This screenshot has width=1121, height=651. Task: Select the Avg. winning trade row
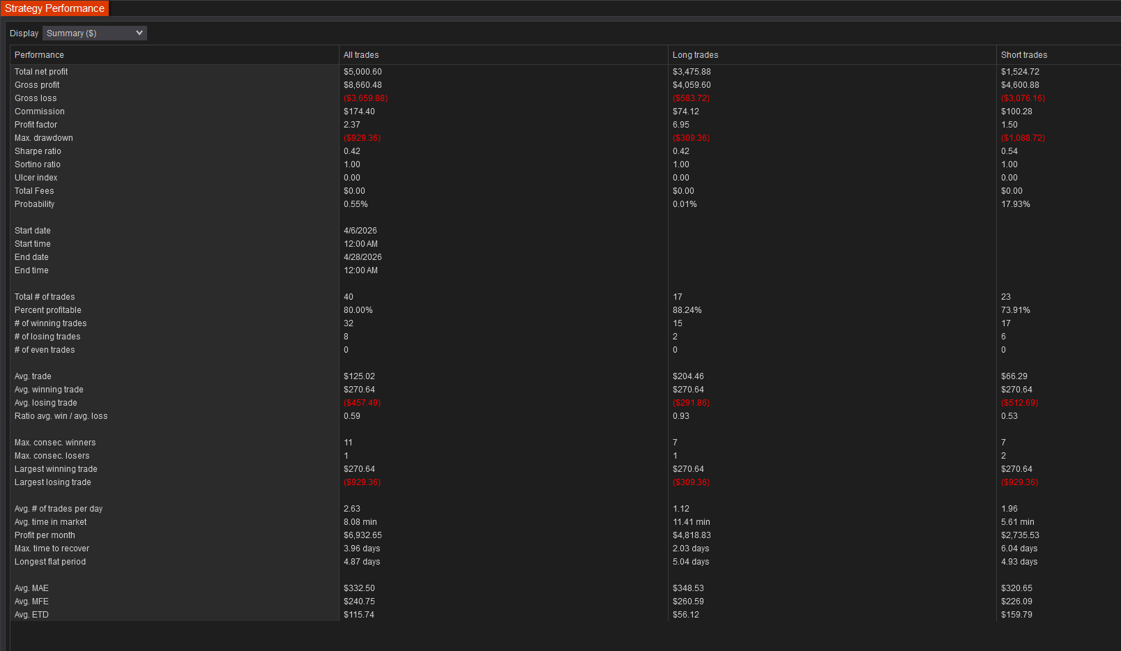pyautogui.click(x=49, y=389)
